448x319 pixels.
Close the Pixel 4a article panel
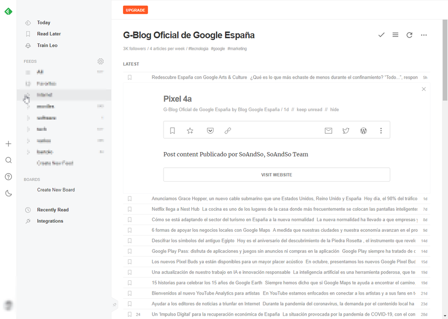click(x=424, y=89)
